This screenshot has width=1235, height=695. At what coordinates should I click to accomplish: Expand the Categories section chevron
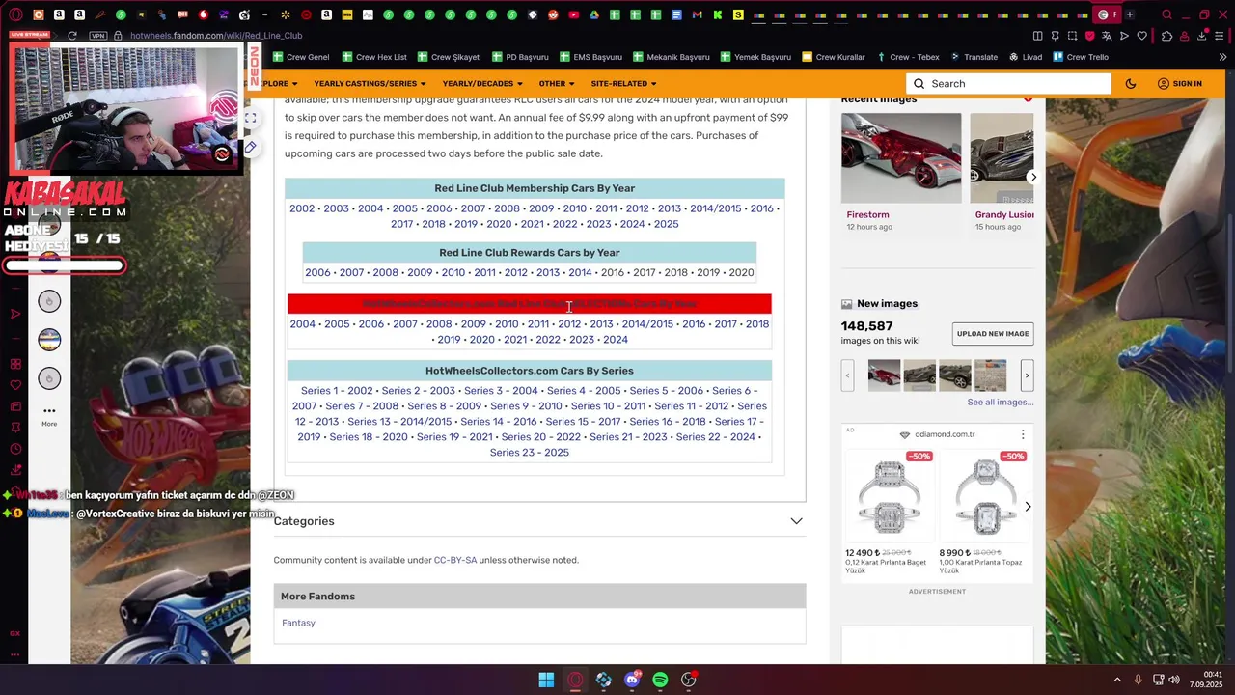[796, 521]
